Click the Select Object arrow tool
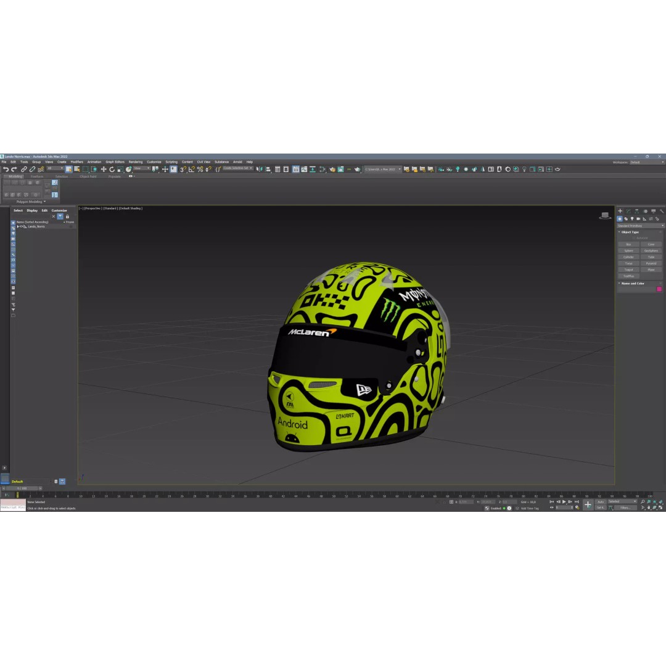The image size is (666, 666). [68, 168]
